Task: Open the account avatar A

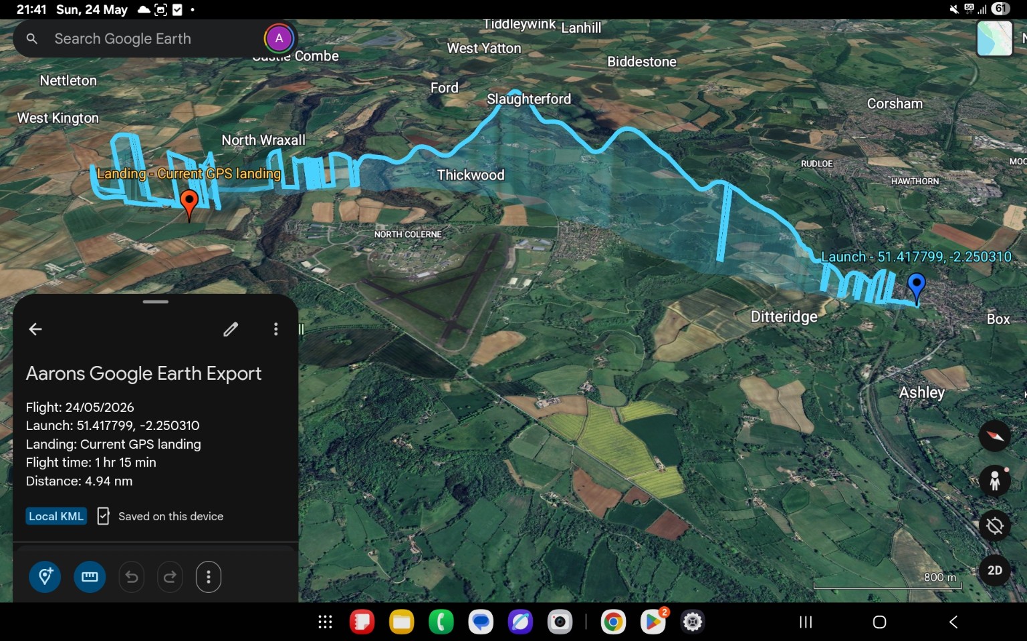Action: (x=279, y=39)
